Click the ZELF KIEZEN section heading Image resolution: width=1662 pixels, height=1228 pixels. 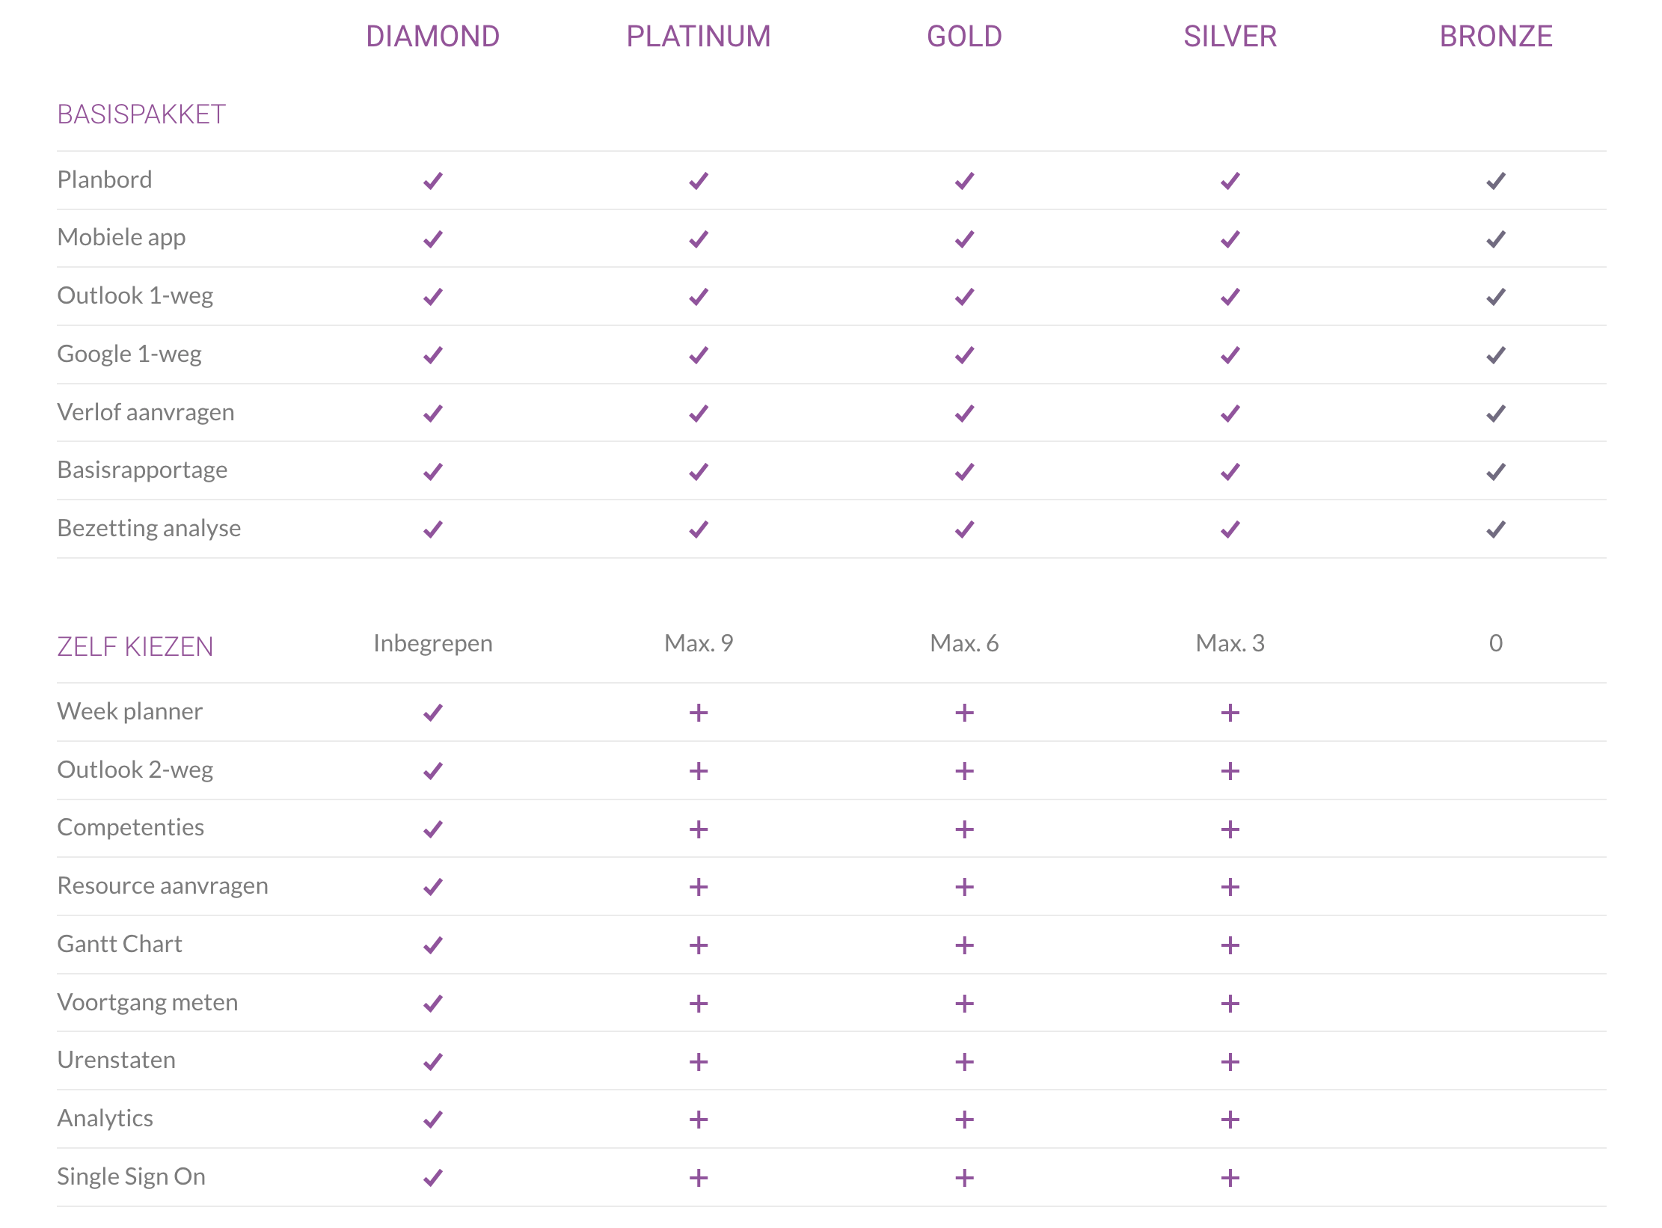coord(135,646)
